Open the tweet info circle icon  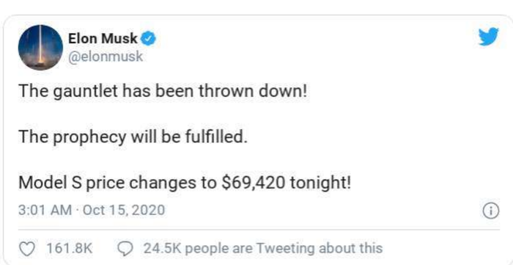click(491, 211)
